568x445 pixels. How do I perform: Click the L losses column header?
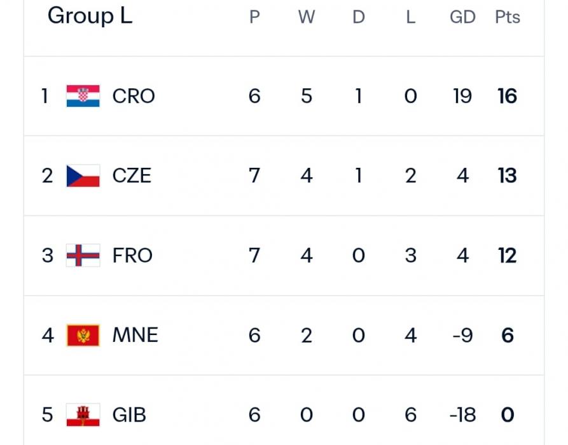click(410, 17)
